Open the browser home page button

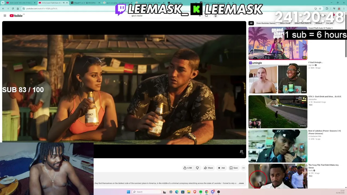(18, 8)
